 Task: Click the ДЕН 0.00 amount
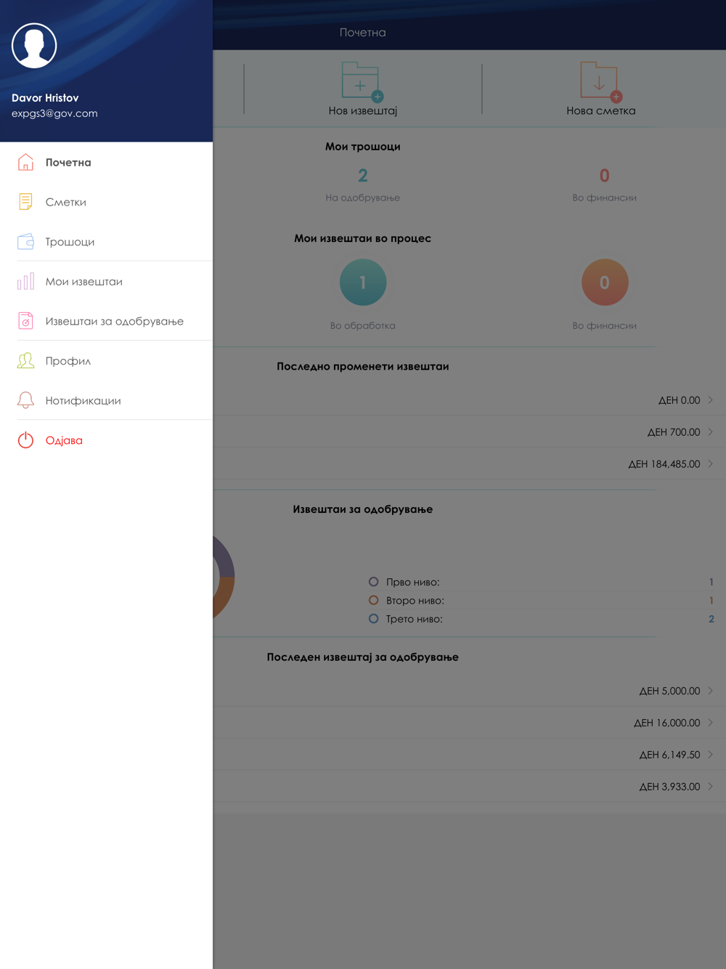pyautogui.click(x=679, y=400)
